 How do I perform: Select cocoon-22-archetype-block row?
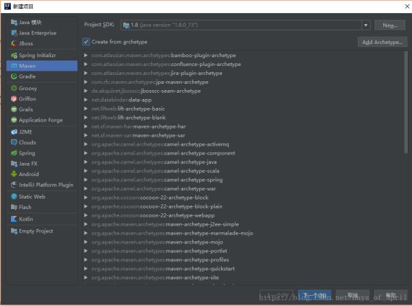pyautogui.click(x=243, y=197)
